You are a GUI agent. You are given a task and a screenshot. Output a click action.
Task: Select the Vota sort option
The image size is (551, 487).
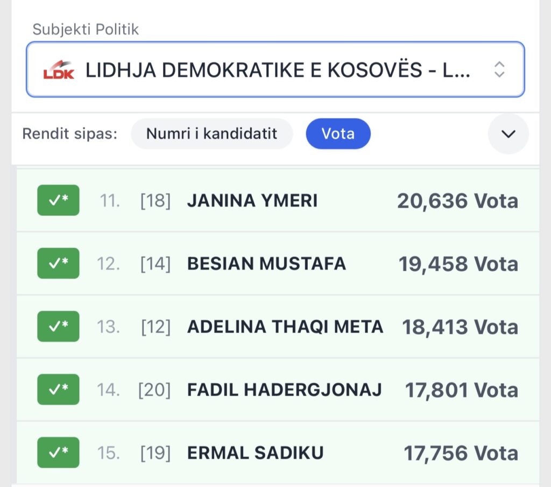(x=338, y=133)
